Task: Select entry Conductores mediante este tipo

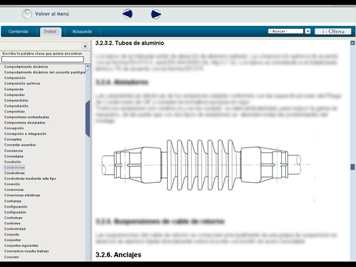Action: pos(30,179)
